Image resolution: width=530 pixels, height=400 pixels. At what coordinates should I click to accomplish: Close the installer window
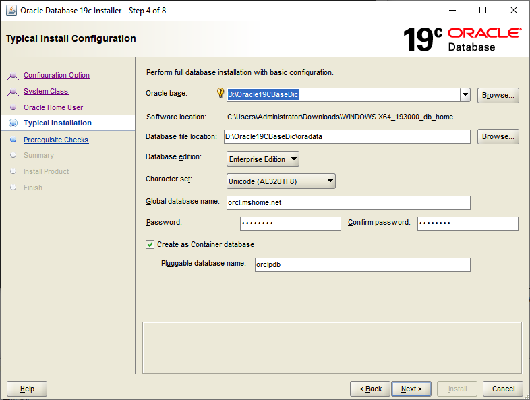coord(513,11)
